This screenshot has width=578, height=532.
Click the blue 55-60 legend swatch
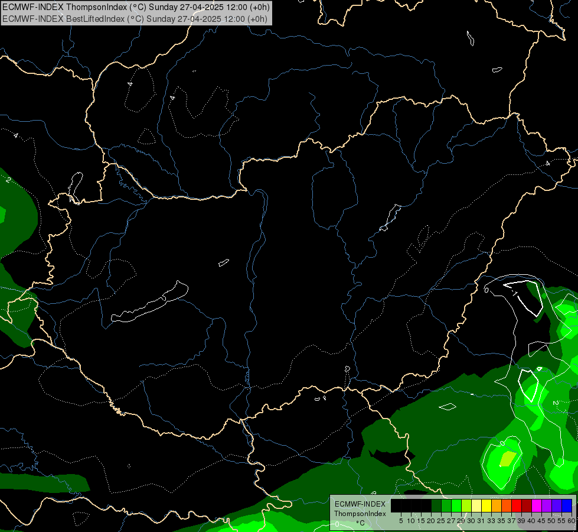tap(567, 505)
